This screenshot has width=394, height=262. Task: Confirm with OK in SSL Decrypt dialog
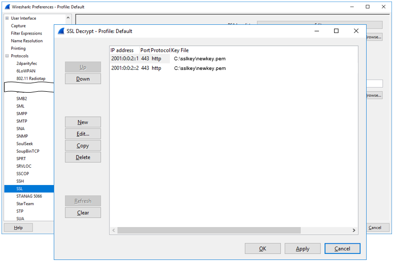pyautogui.click(x=263, y=248)
